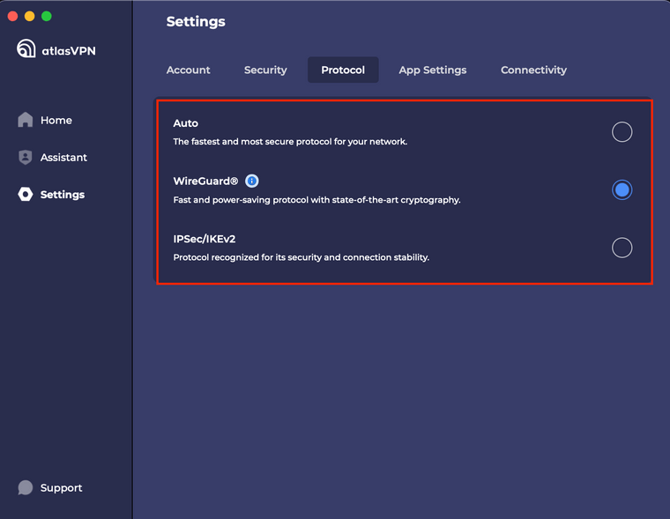Viewport: 670px width, 519px height.
Task: Show WireGuard info tooltip icon
Action: coord(251,182)
